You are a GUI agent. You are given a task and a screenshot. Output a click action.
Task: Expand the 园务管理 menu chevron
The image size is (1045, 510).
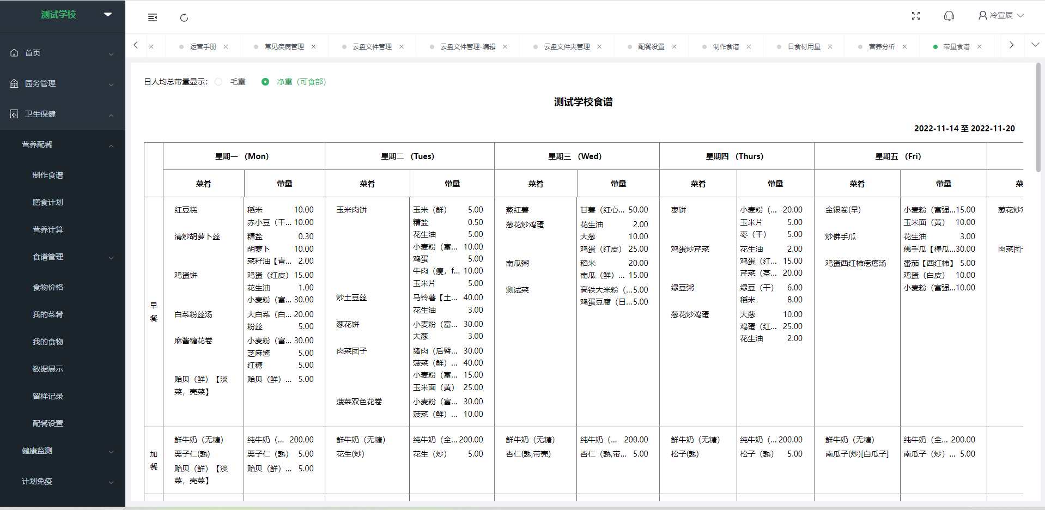click(x=111, y=84)
